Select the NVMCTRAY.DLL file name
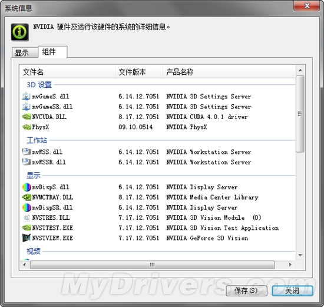This screenshot has height=307, width=324. (52, 197)
